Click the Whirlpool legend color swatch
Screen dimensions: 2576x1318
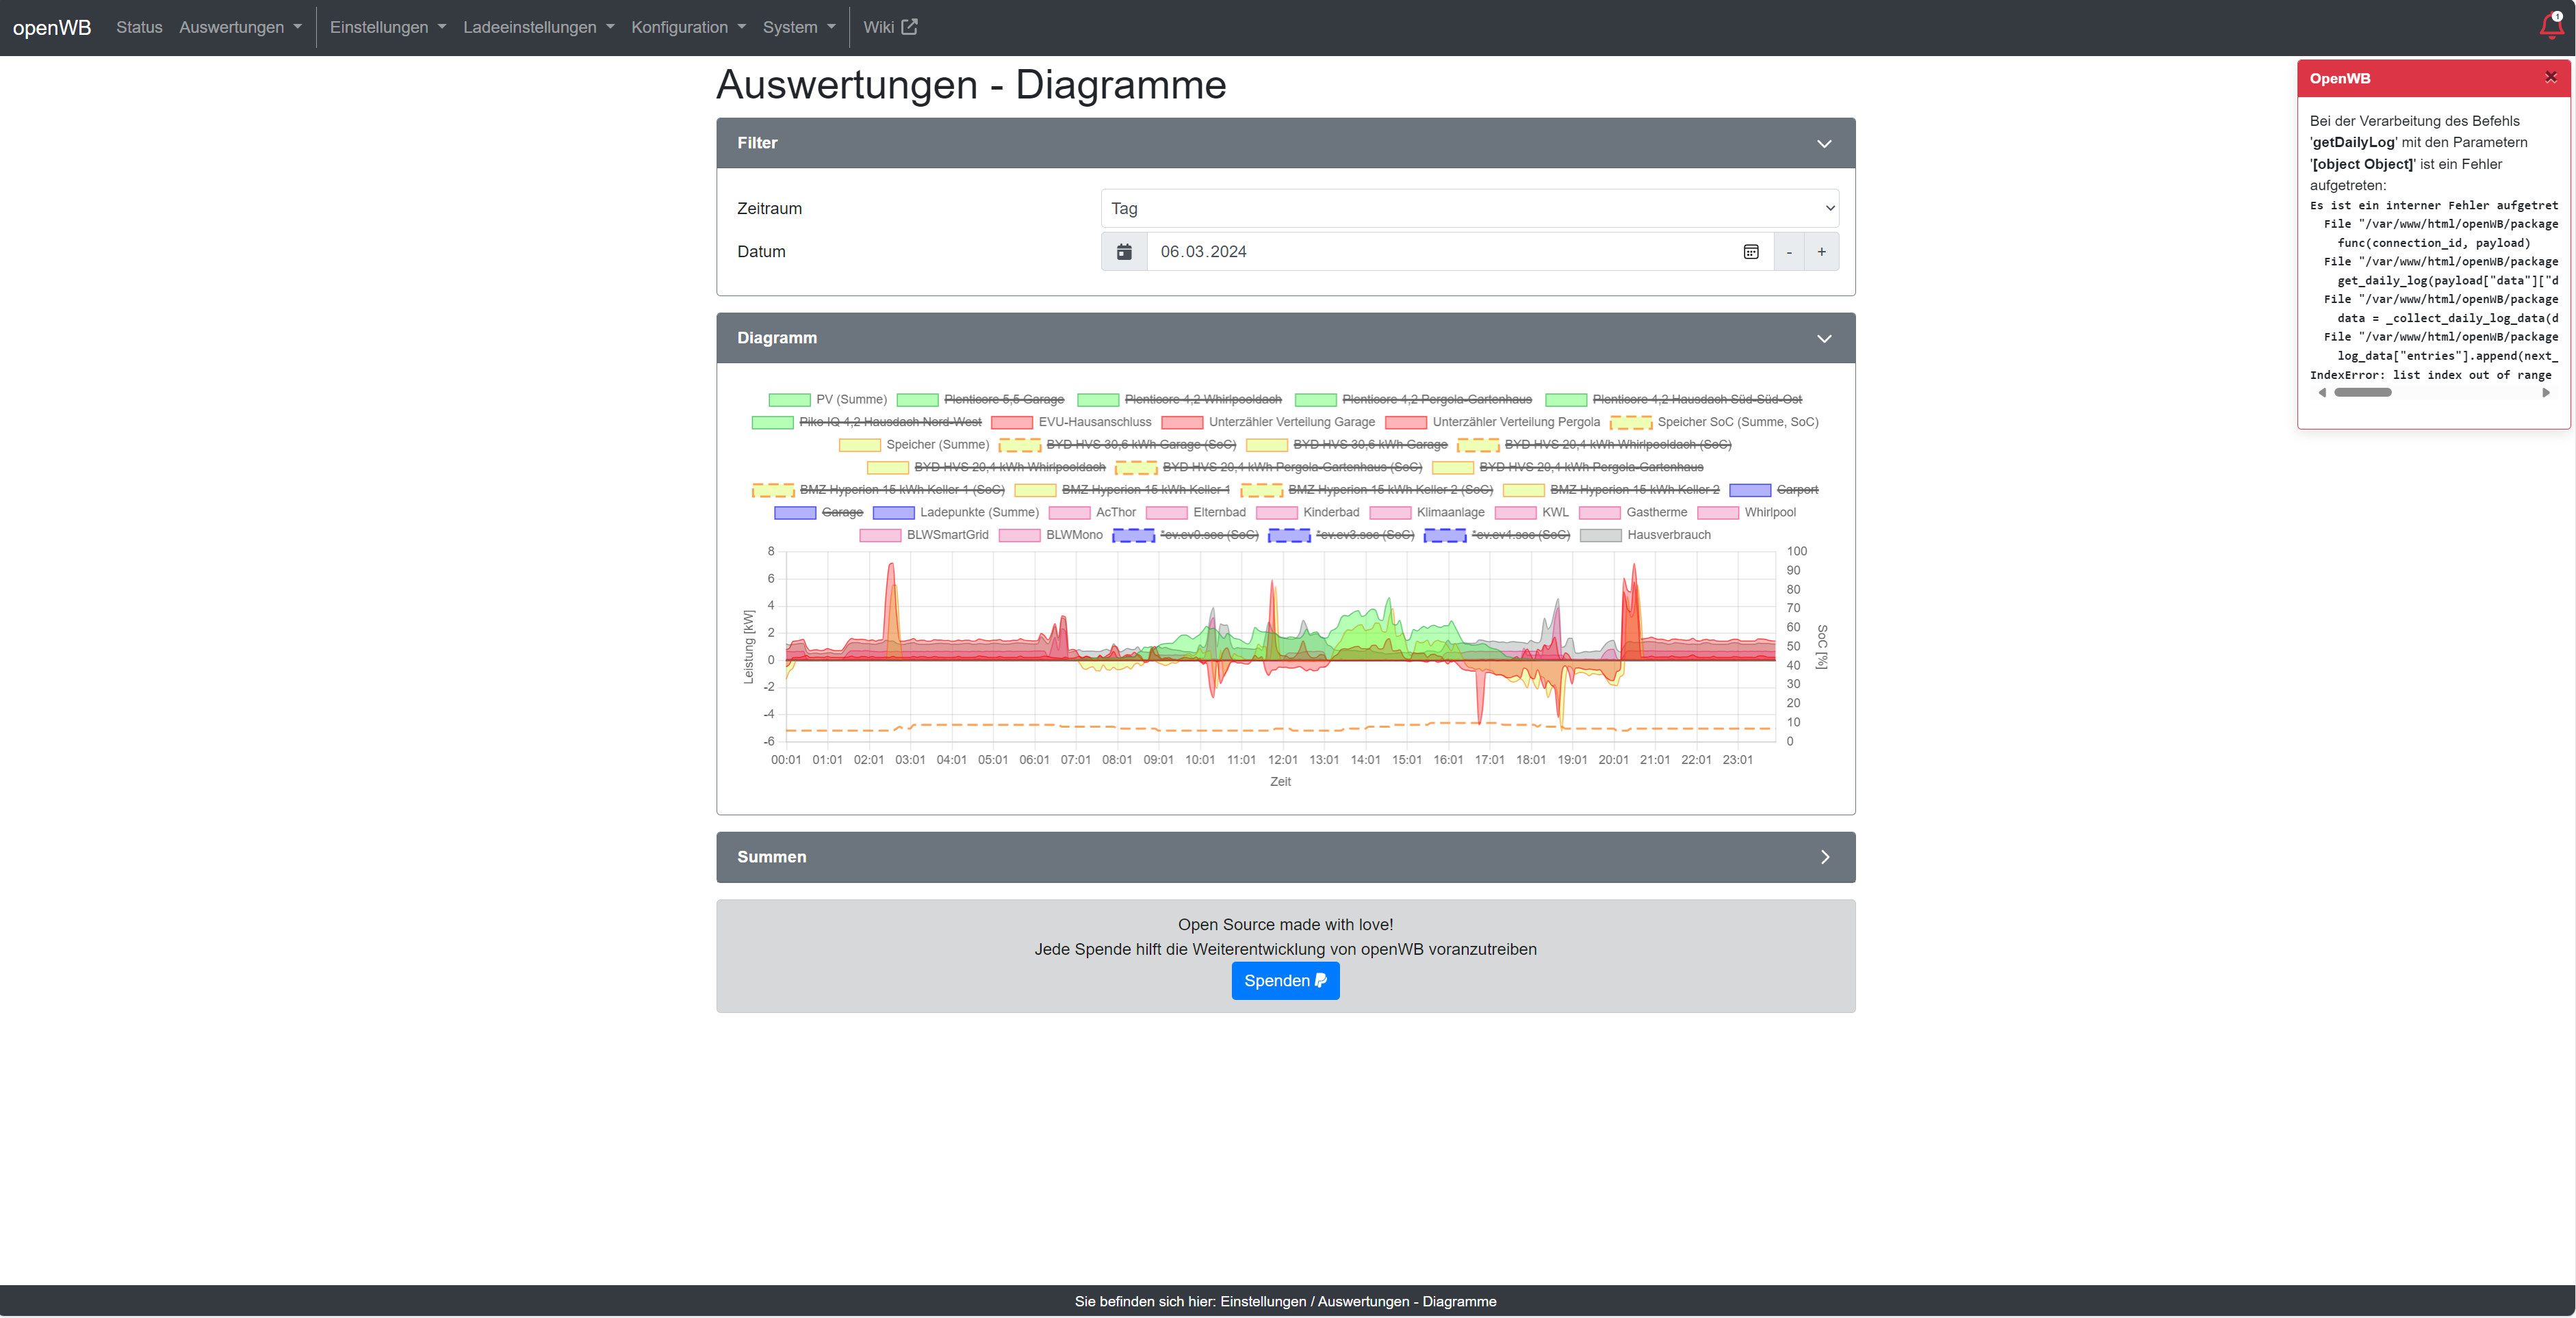(x=1717, y=512)
